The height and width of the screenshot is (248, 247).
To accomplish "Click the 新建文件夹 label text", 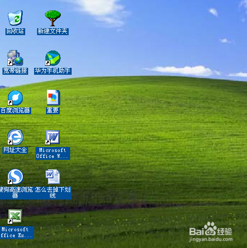I will coord(53,31).
